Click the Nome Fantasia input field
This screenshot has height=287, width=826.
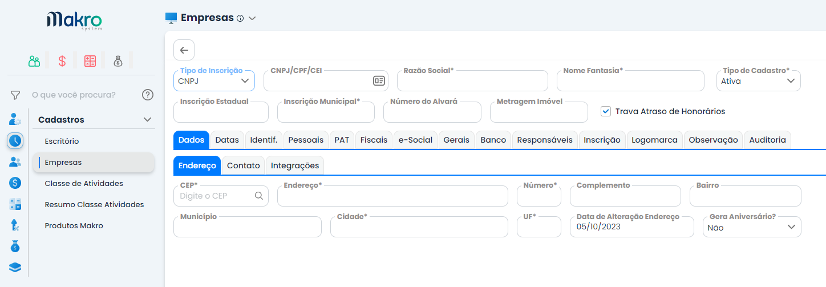click(630, 80)
